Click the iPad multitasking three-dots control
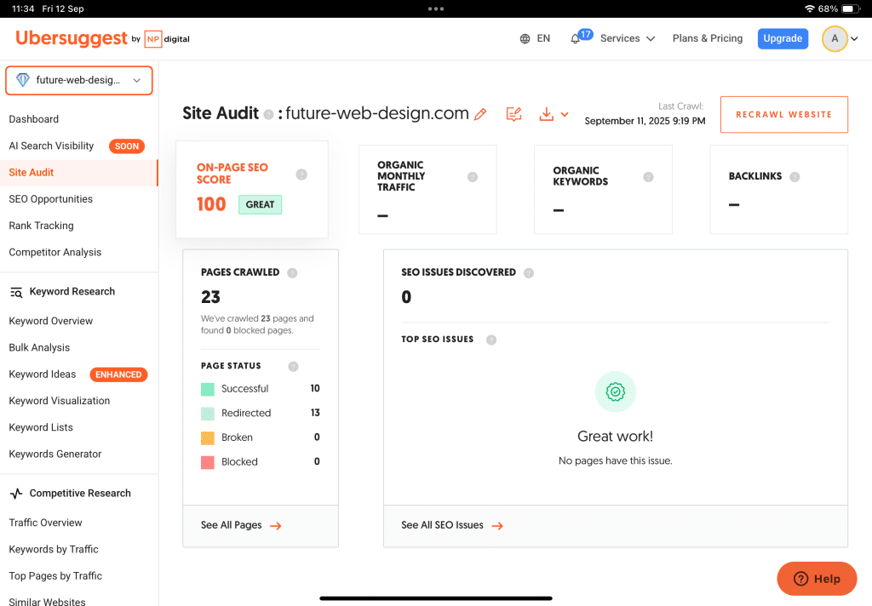This screenshot has width=872, height=606. tap(436, 9)
